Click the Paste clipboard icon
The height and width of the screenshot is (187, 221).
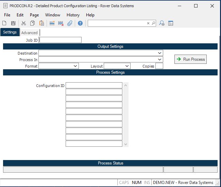point(41,23)
